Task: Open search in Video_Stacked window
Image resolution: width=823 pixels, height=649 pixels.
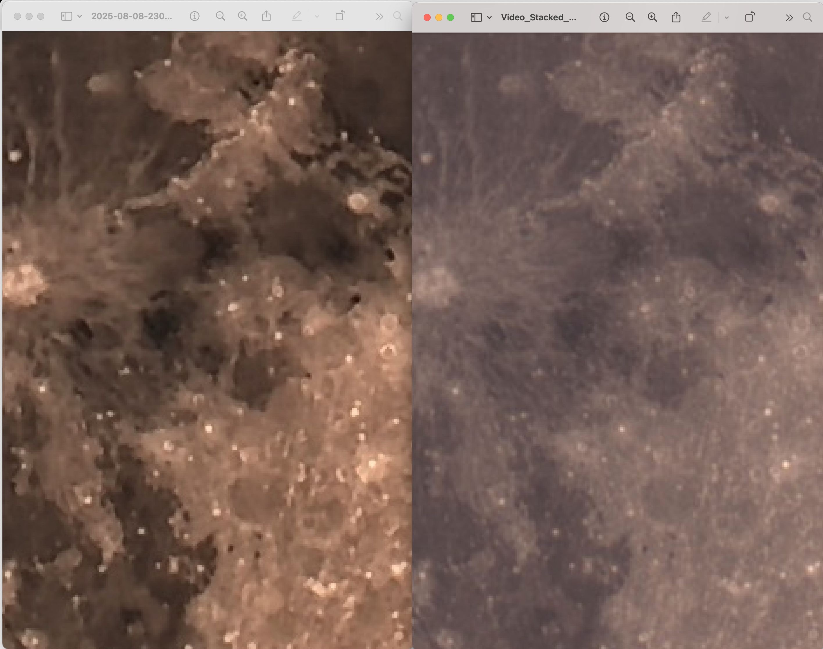Action: tap(808, 17)
